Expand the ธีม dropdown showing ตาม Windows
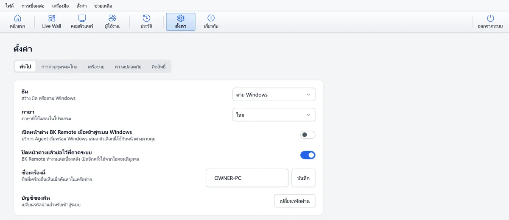The width and height of the screenshot is (509, 220). click(x=274, y=95)
